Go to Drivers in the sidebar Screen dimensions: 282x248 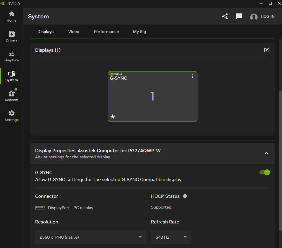(11, 37)
